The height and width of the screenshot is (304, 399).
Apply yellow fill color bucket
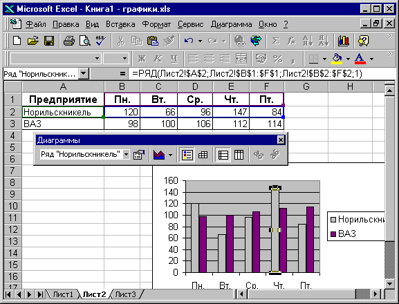[337, 59]
